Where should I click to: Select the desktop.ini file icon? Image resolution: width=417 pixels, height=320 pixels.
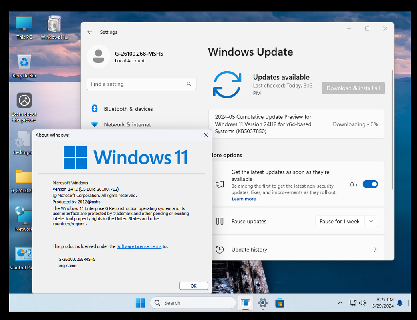pos(22,143)
